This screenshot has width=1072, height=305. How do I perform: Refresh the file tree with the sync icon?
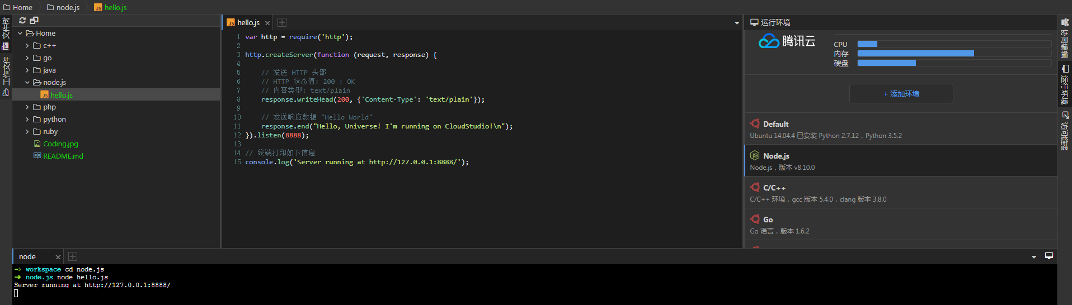pyautogui.click(x=22, y=21)
